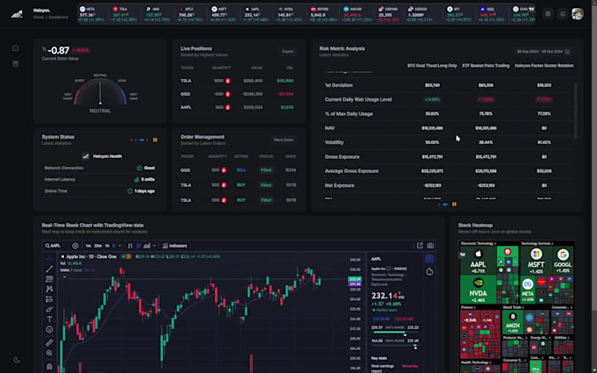Viewport: 597px width, 373px height.
Task: Click the Home breadcrumb link
Action: click(39, 18)
